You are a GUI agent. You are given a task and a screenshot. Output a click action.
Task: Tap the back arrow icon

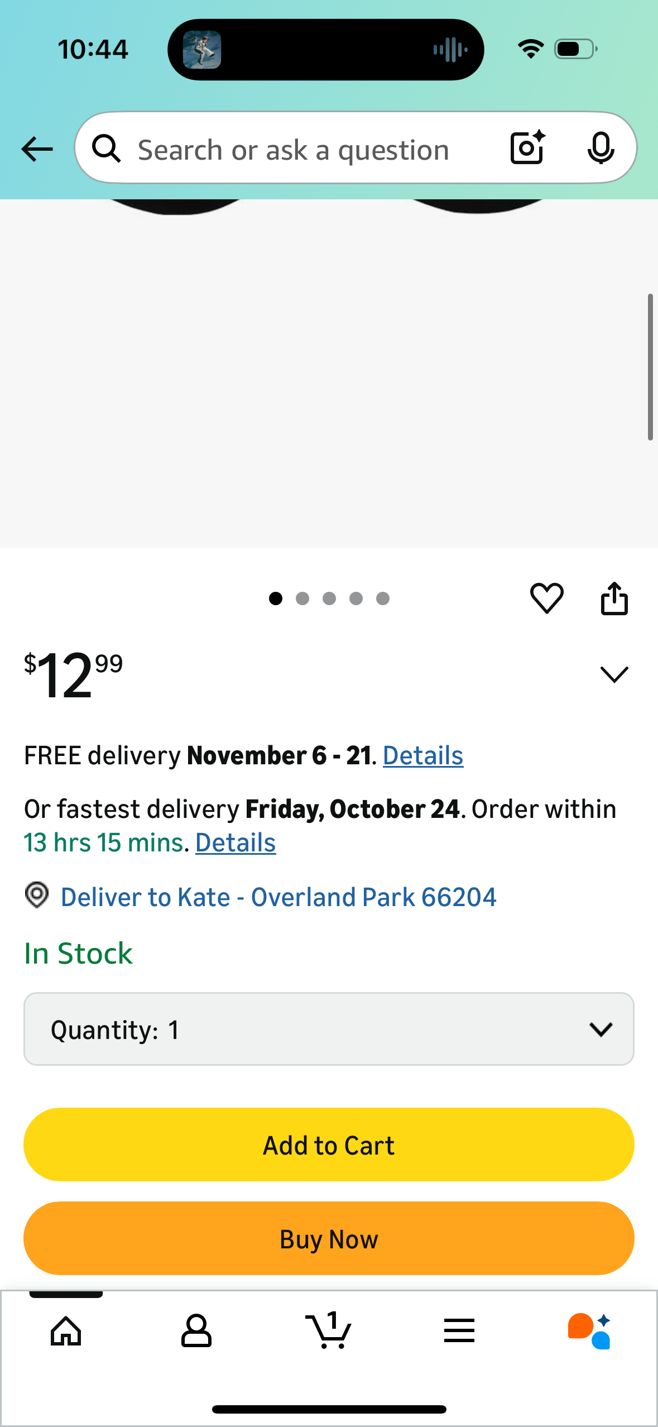pyautogui.click(x=37, y=149)
